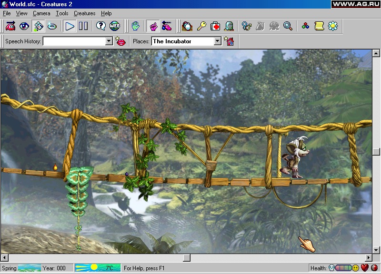
Task: Open the magnifying glass observation tool
Action: pos(288,26)
